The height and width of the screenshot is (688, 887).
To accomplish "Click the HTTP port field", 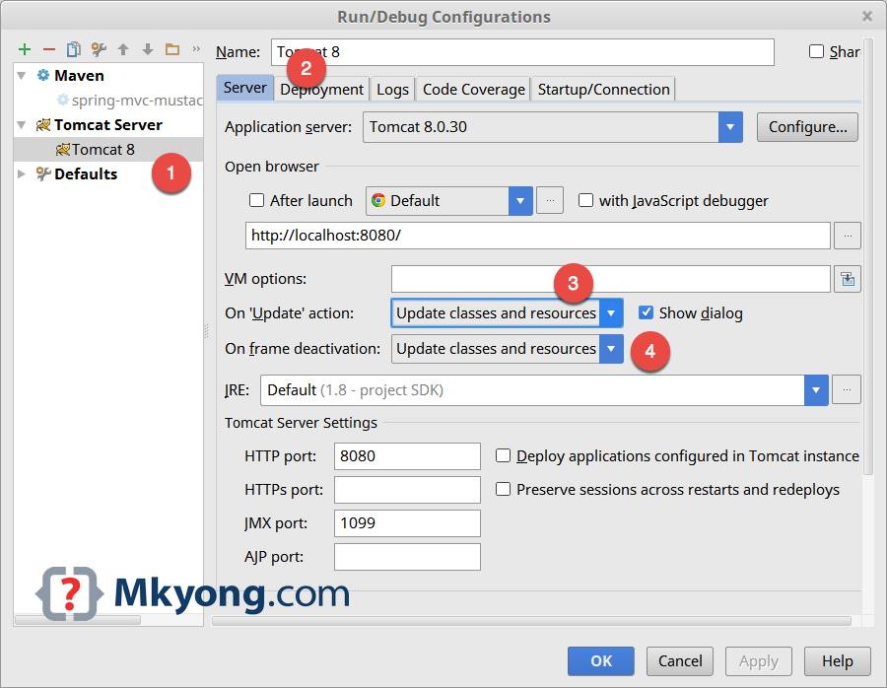I will (x=407, y=456).
